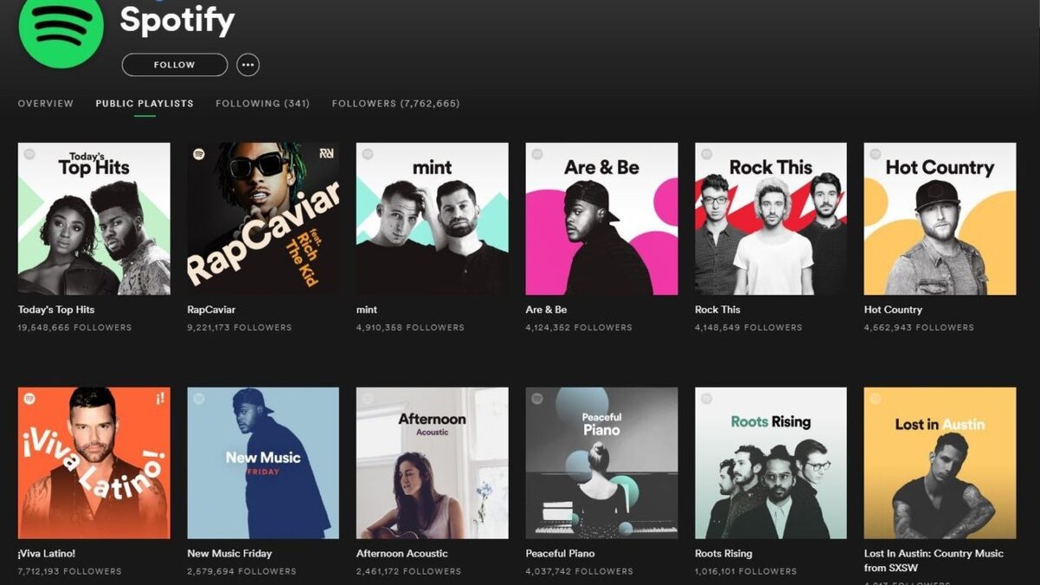Click the Spotify icon on Peaceful Piano cover
Viewport: 1040px width, 585px height.
(536, 400)
